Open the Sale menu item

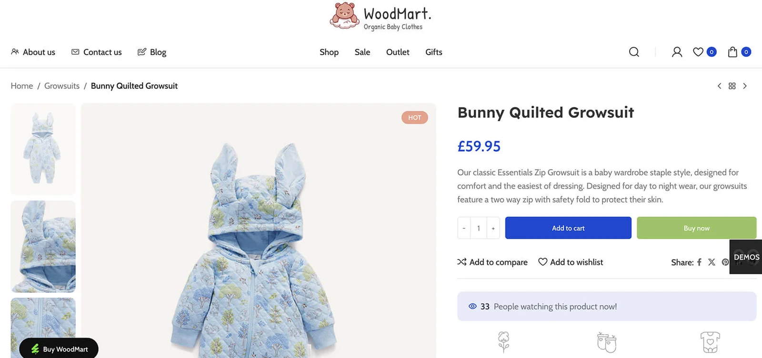[362, 52]
